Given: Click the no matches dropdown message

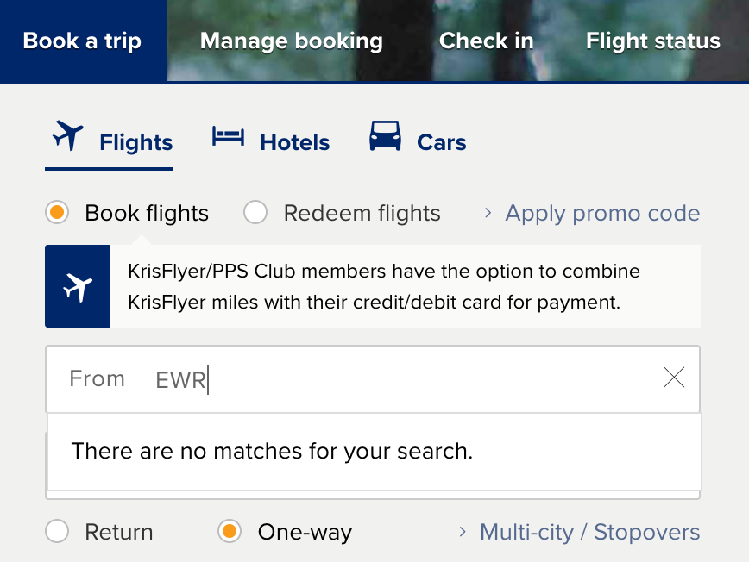Looking at the screenshot, I should point(273,450).
